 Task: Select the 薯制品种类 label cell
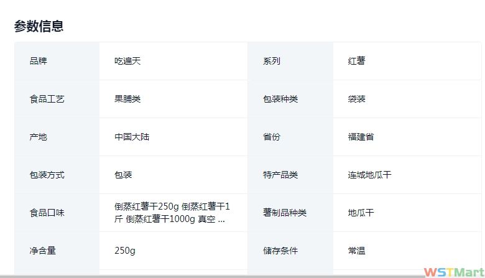pos(285,213)
